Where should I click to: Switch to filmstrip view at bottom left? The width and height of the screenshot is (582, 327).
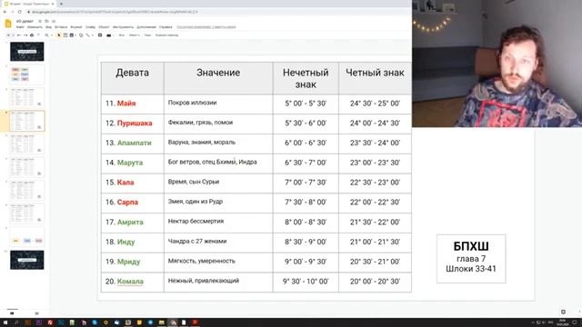[12, 313]
